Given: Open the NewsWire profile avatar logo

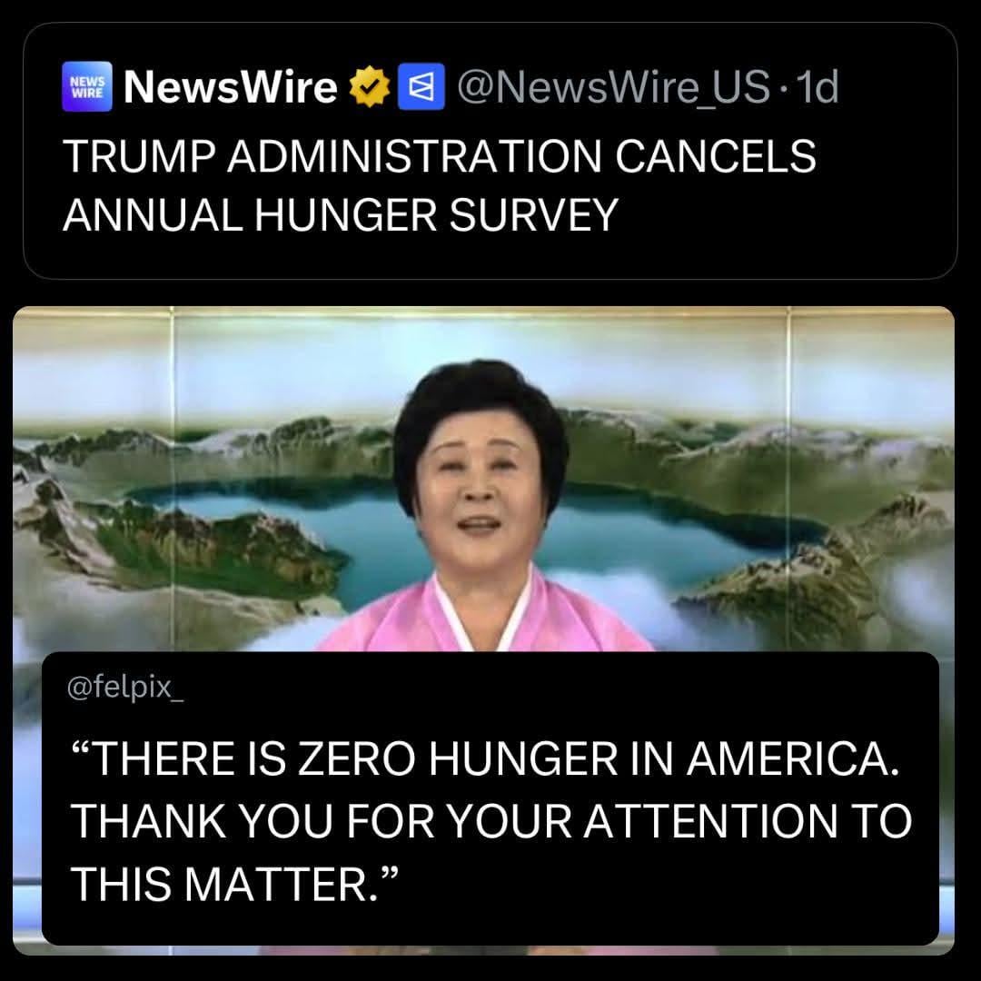Looking at the screenshot, I should click(87, 86).
